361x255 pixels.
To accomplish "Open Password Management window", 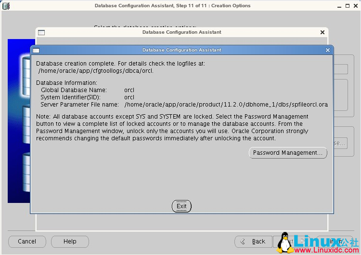I will 288,153.
